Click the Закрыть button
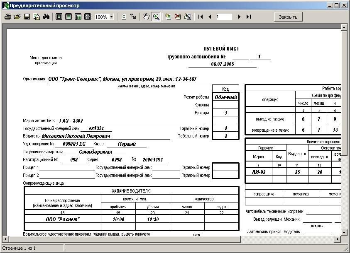 pyautogui.click(x=288, y=17)
